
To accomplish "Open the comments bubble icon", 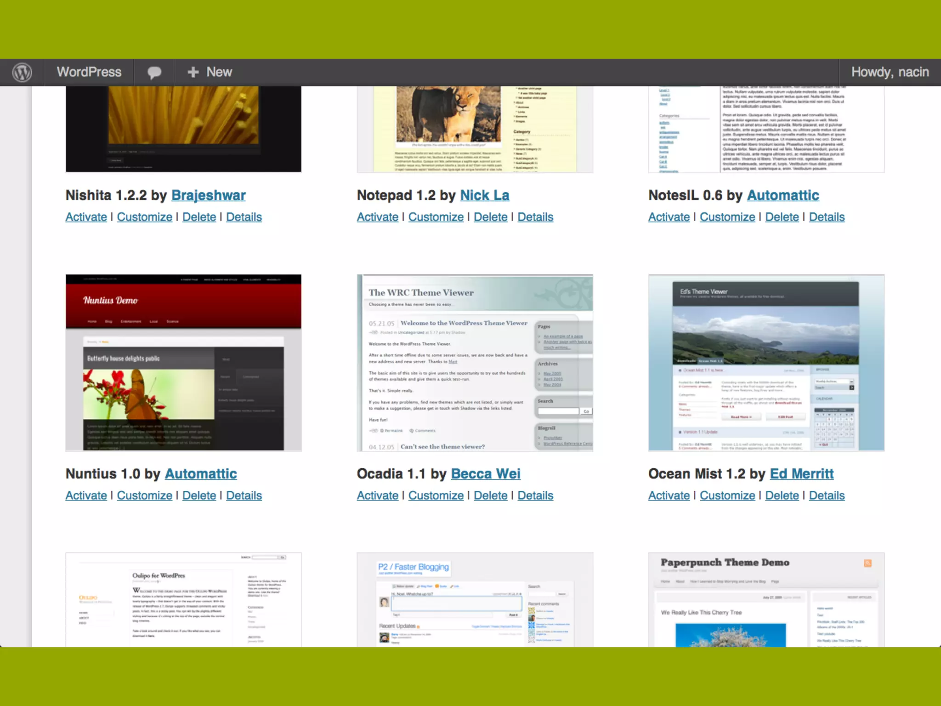I will tap(154, 72).
